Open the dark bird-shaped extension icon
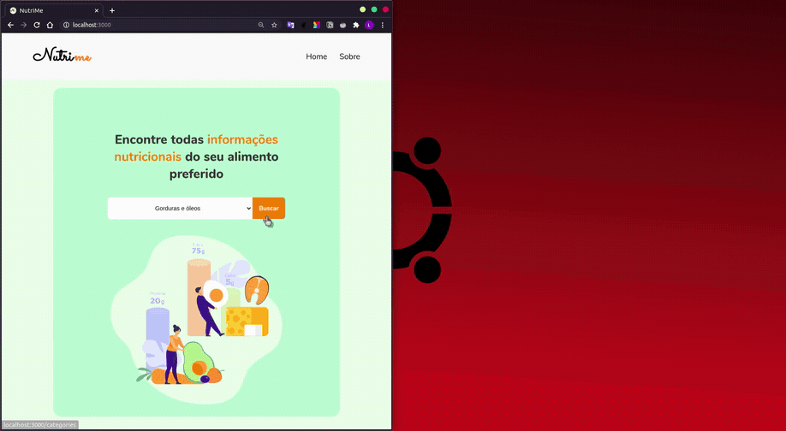Viewport: 786px width, 431px height. 303,25
